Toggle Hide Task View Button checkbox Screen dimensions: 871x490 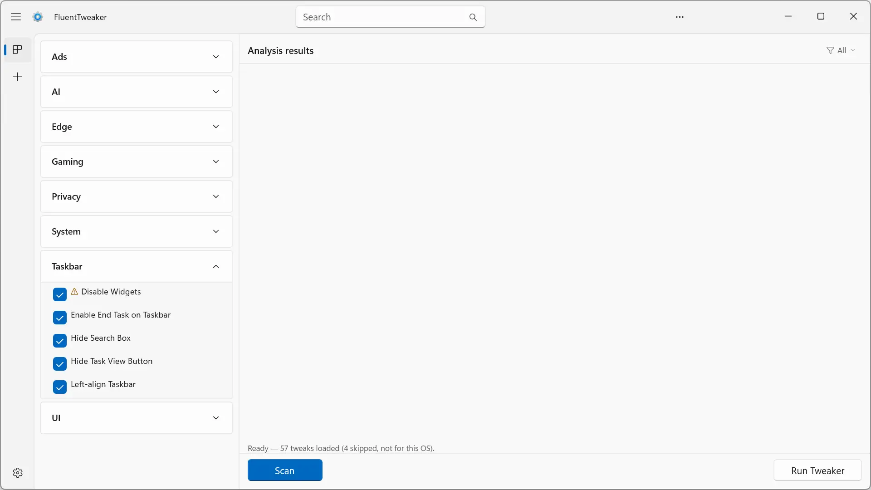60,364
